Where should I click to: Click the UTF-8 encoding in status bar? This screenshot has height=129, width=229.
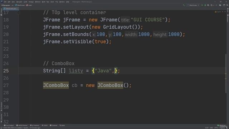[216, 128]
